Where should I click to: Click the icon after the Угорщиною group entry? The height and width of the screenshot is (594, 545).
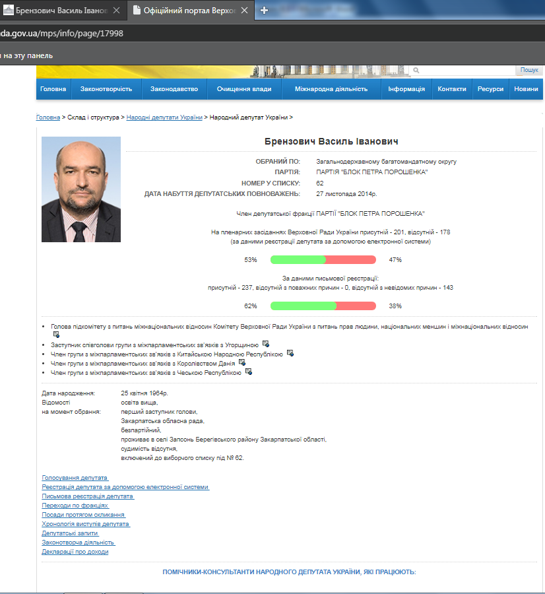265,344
